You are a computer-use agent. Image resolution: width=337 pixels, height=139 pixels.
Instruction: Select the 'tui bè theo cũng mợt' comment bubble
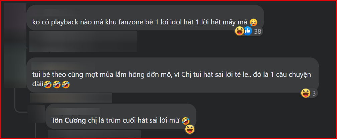click(173, 75)
